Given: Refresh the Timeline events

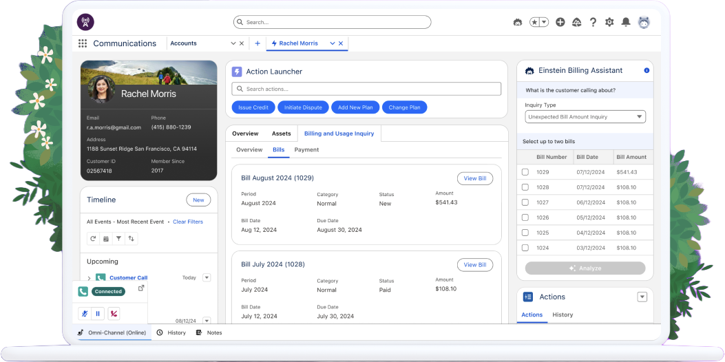Looking at the screenshot, I should tap(93, 239).
